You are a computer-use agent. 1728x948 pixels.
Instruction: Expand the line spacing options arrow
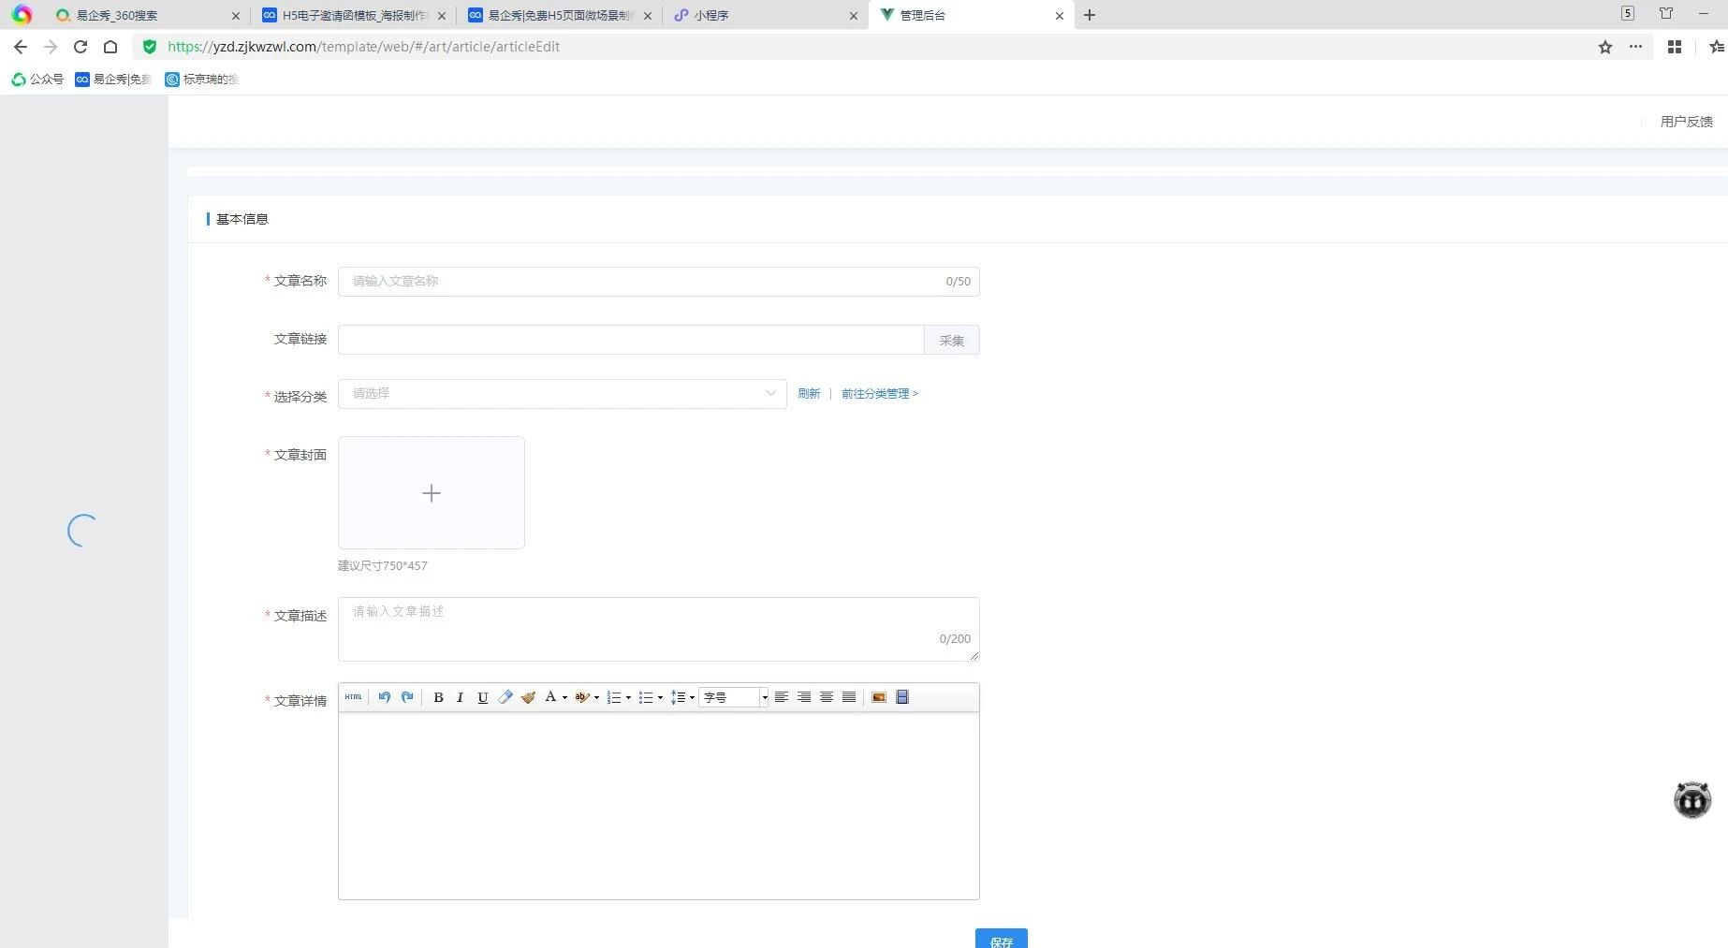click(692, 697)
